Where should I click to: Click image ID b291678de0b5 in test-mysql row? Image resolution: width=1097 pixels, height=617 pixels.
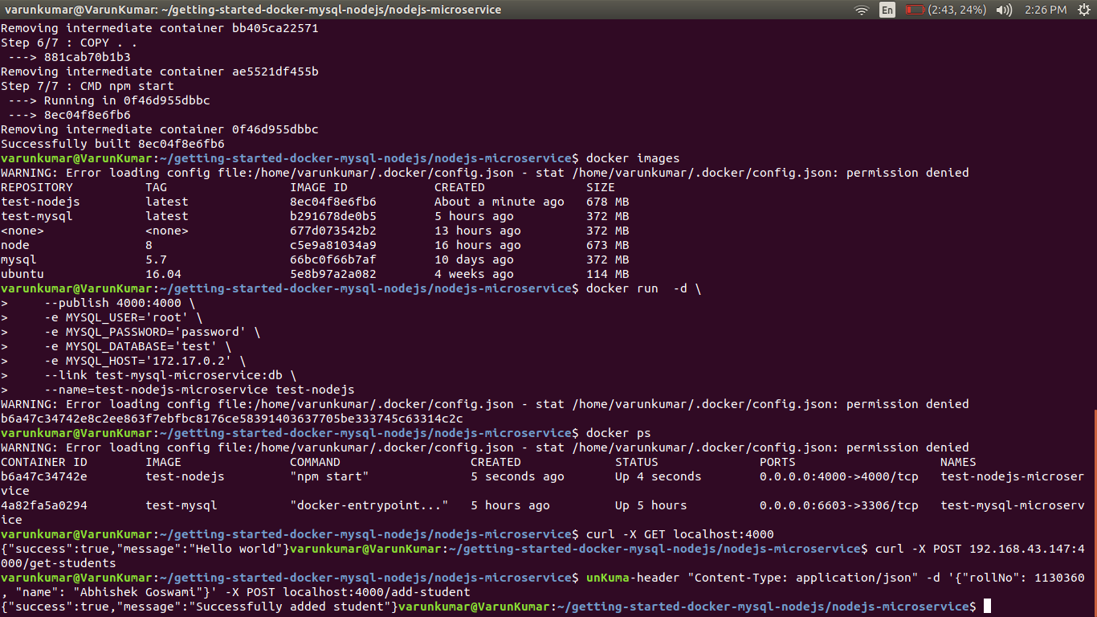333,216
